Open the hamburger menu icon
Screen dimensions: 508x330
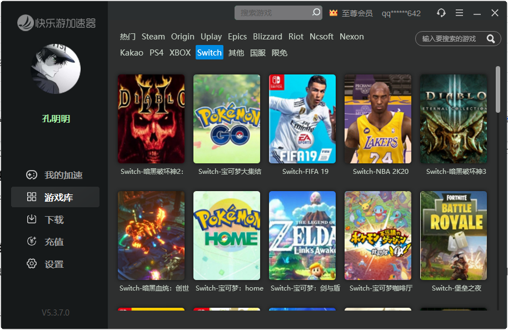(x=459, y=13)
